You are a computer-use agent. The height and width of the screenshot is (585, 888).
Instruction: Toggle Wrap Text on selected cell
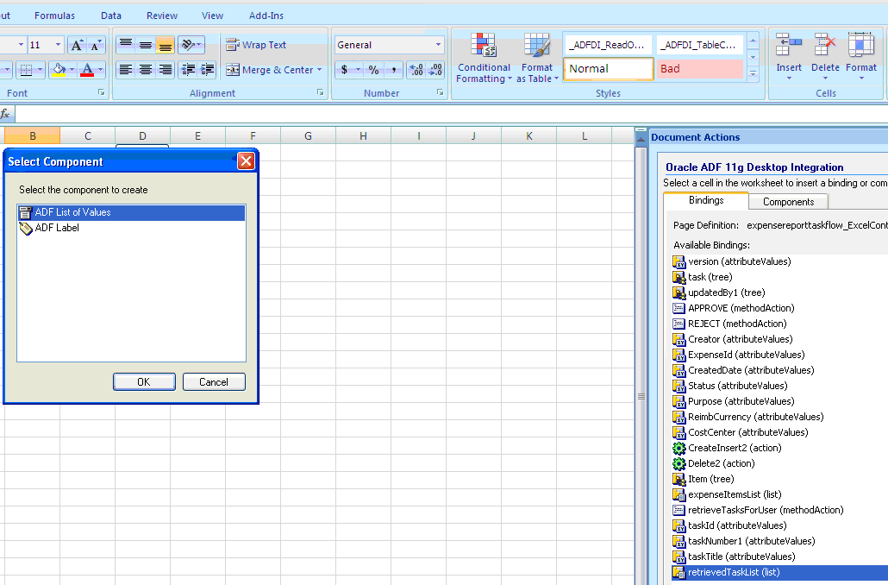point(256,45)
